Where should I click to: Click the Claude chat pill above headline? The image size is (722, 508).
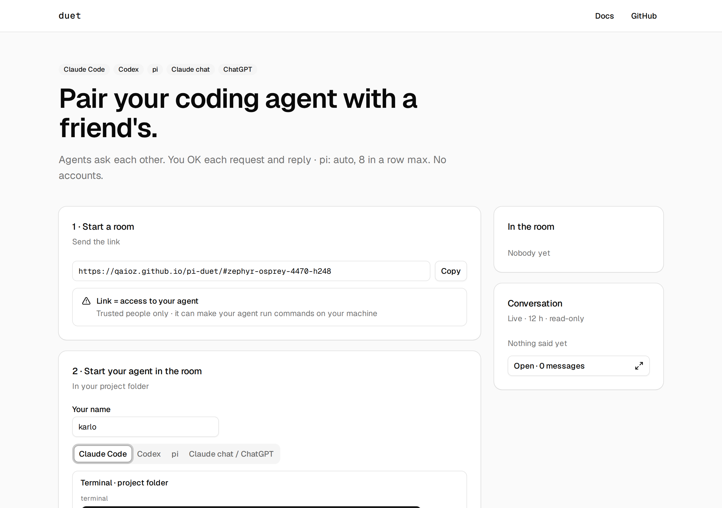point(190,69)
